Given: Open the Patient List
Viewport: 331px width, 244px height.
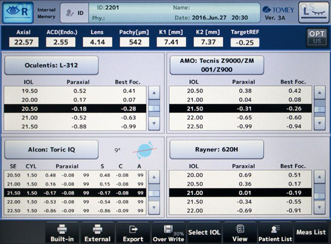Looking at the screenshot, I should [275, 233].
